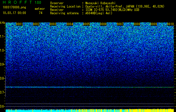
Task: Click the 1.0.0 version number
Action: tap(38, 2)
